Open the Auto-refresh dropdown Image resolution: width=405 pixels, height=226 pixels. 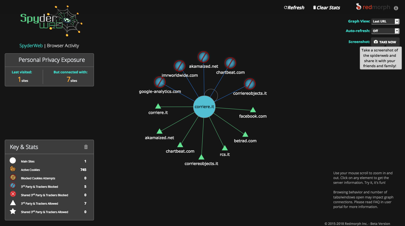click(x=385, y=31)
